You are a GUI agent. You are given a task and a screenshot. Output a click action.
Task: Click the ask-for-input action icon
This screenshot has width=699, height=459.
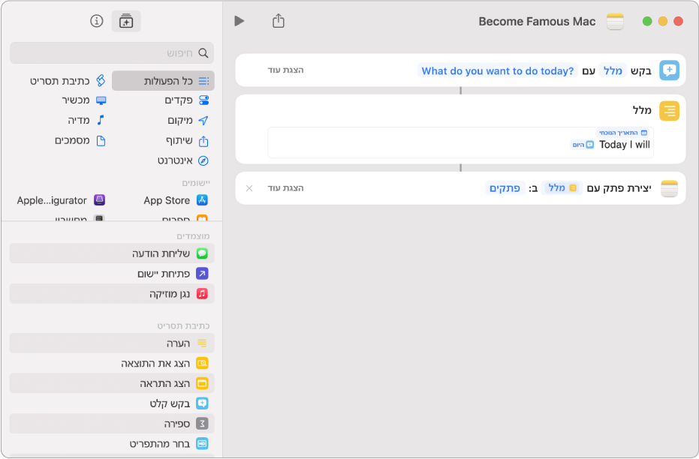[x=669, y=70]
